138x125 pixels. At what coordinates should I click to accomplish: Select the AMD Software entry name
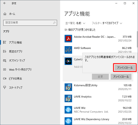click(x=82, y=48)
